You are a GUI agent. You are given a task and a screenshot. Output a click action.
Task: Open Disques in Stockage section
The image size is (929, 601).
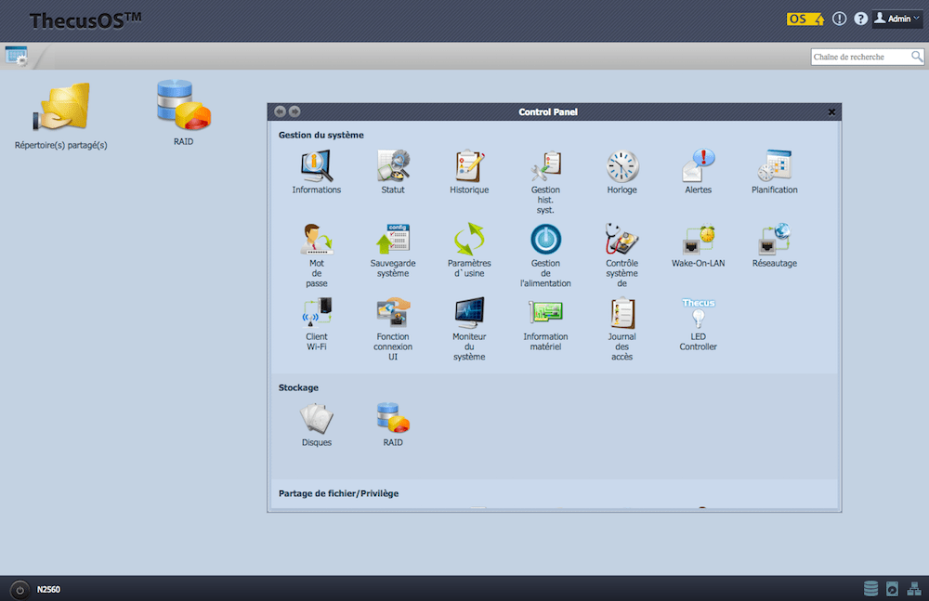coord(317,425)
